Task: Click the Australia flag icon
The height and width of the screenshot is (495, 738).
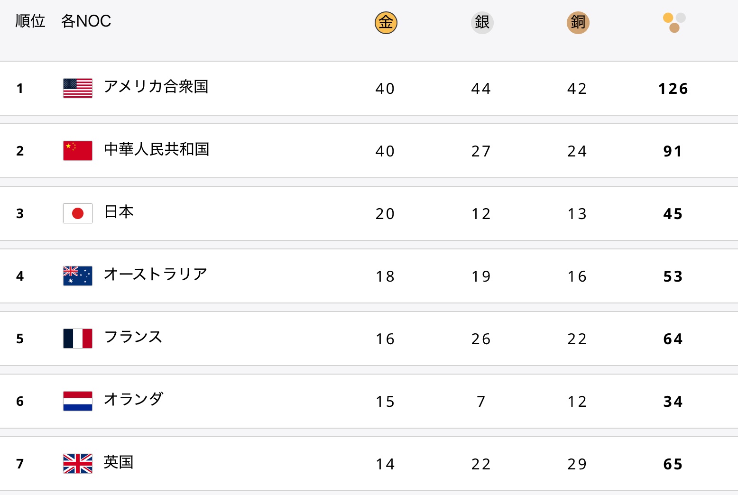Action: (x=78, y=276)
